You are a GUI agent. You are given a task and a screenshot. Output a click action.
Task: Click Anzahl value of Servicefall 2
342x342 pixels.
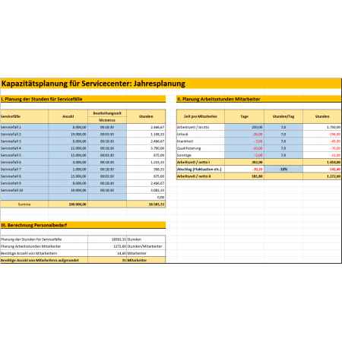68,135
